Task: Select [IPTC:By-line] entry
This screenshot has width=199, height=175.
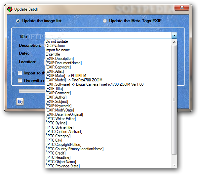Action: click(x=108, y=123)
